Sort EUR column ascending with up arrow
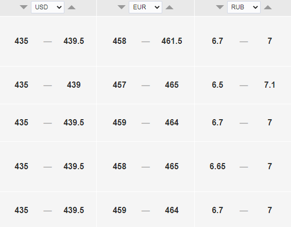The width and height of the screenshot is (291, 227). 169,7
